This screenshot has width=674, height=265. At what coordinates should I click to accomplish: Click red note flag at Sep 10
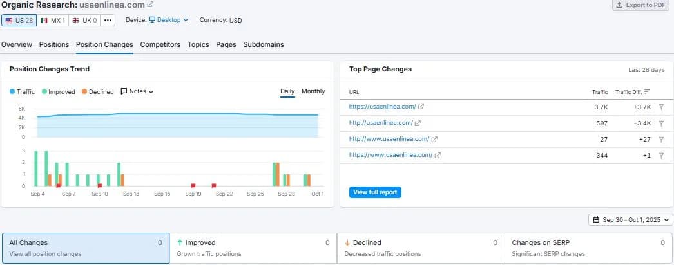tap(100, 186)
